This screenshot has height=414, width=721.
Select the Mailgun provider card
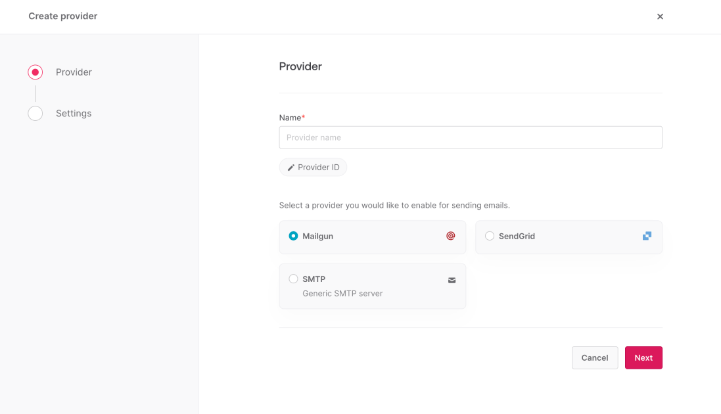coord(372,236)
